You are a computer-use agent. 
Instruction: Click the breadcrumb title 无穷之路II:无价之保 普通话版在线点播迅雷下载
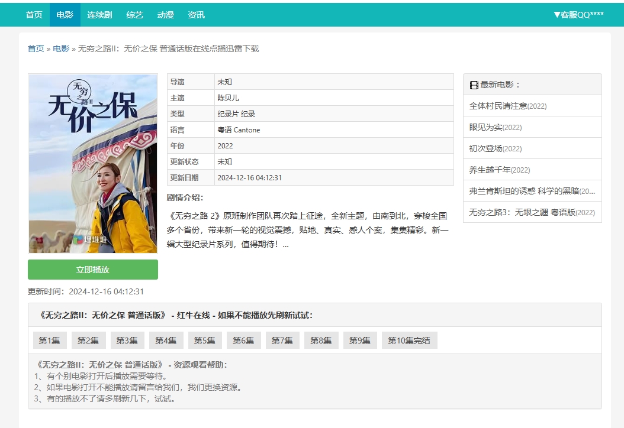coord(168,48)
